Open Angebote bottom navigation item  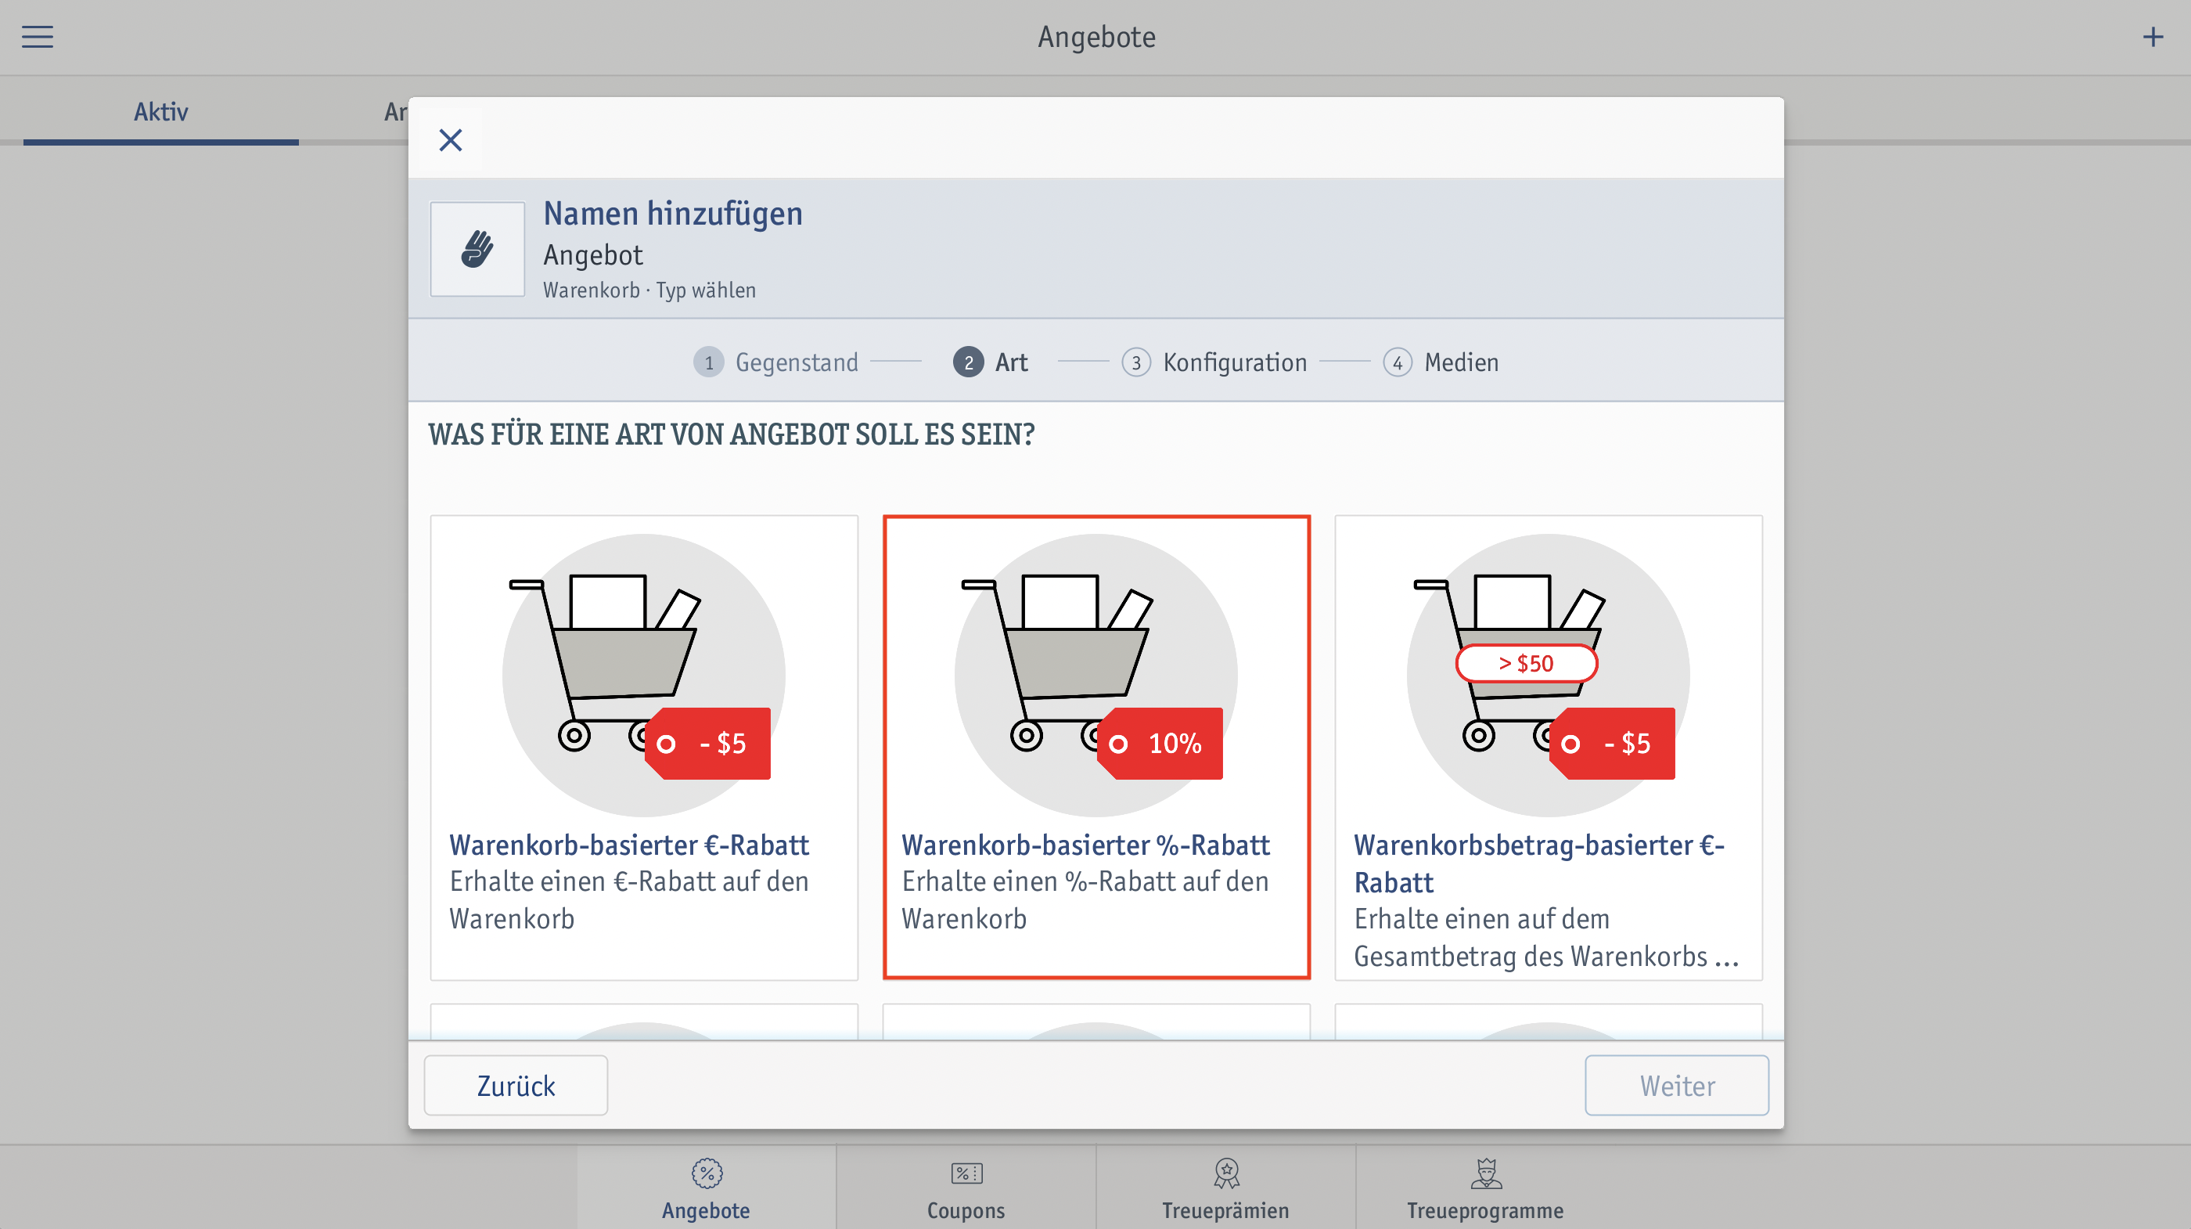click(706, 1188)
